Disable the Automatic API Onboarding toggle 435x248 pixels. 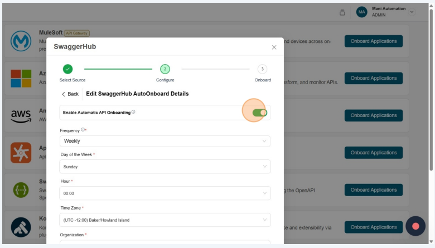point(259,113)
